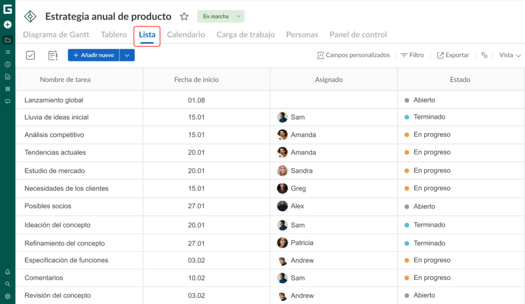Viewport: 525px width, 304px height.
Task: Open the Vista dropdown menu
Action: tap(510, 55)
